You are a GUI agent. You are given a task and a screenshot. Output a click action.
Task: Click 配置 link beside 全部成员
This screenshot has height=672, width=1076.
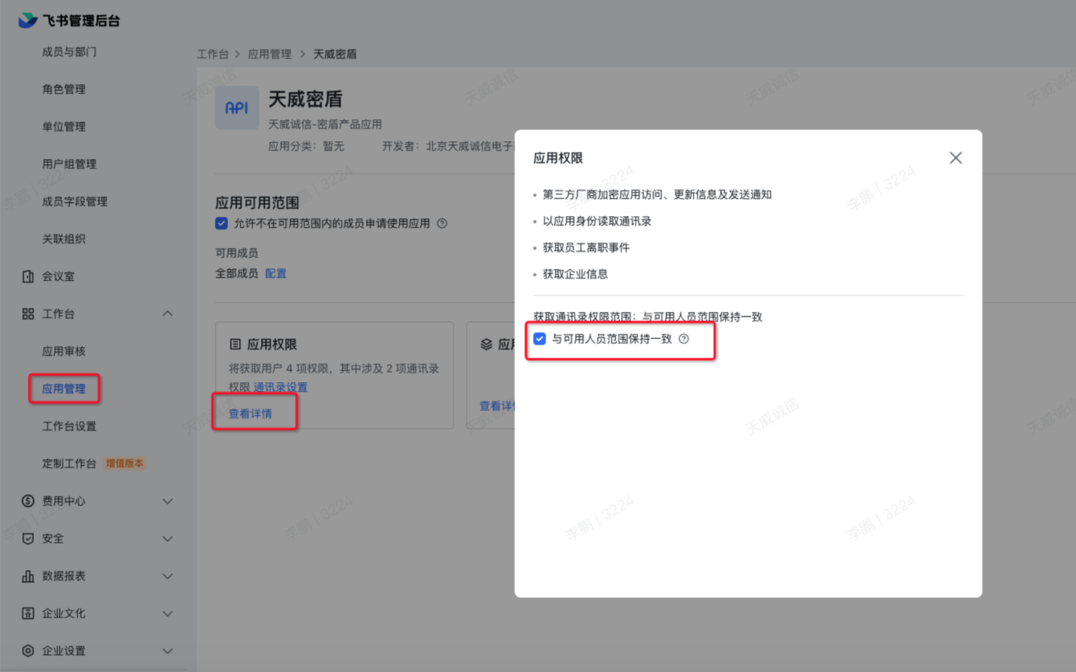click(275, 274)
